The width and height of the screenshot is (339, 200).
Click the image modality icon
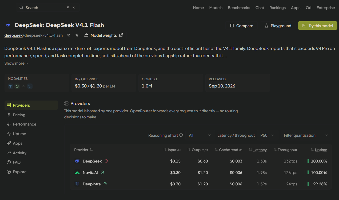(17, 86)
